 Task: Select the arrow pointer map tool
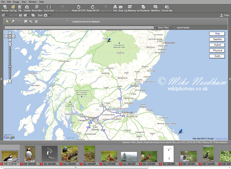point(7,21)
